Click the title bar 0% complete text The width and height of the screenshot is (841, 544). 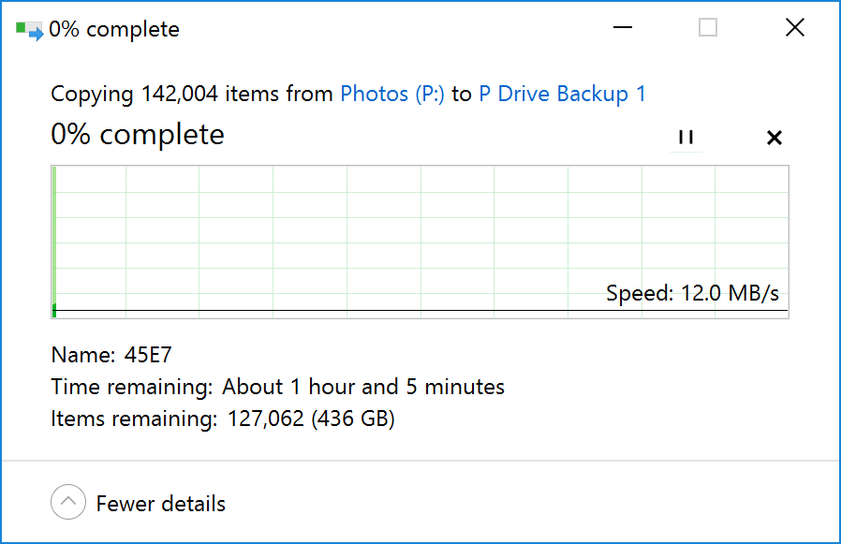click(x=113, y=30)
